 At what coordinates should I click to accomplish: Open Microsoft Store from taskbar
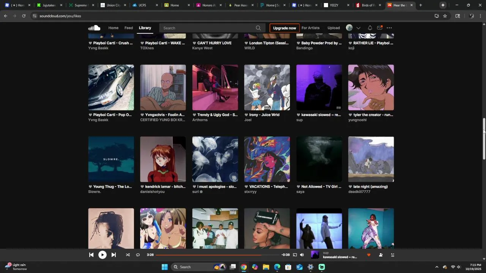288,267
